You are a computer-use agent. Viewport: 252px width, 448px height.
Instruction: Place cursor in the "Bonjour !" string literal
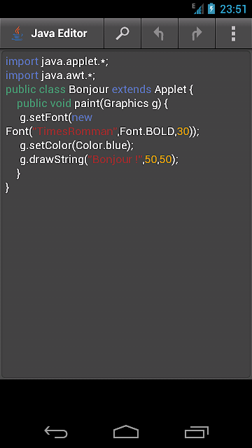coord(115,160)
